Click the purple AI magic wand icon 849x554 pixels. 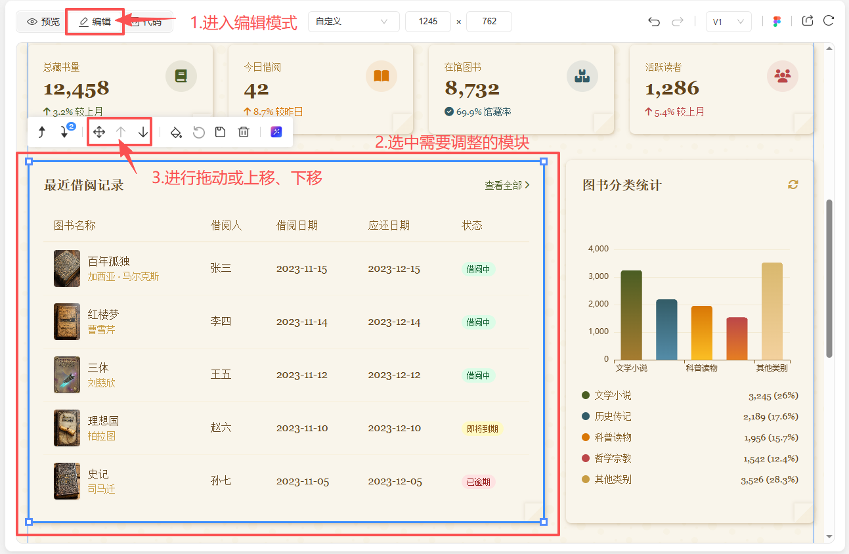pos(276,132)
